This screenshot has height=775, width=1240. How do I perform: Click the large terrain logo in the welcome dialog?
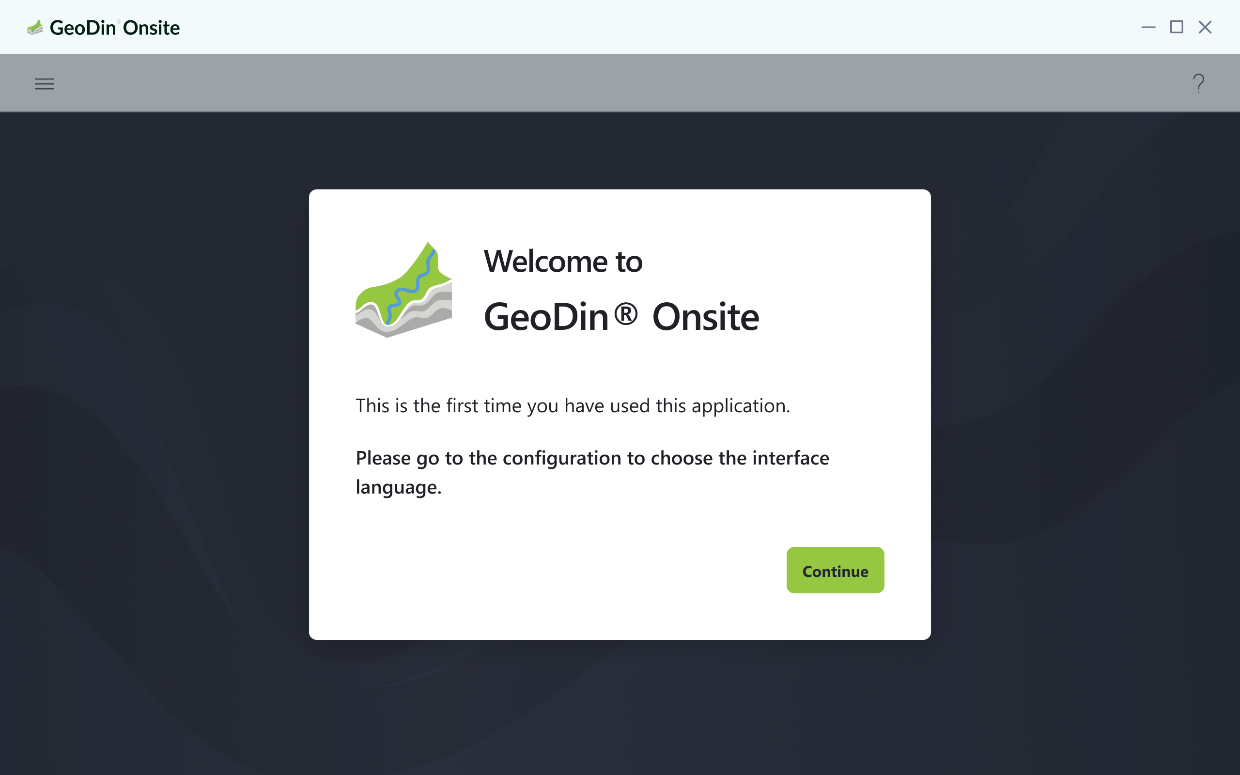[404, 290]
